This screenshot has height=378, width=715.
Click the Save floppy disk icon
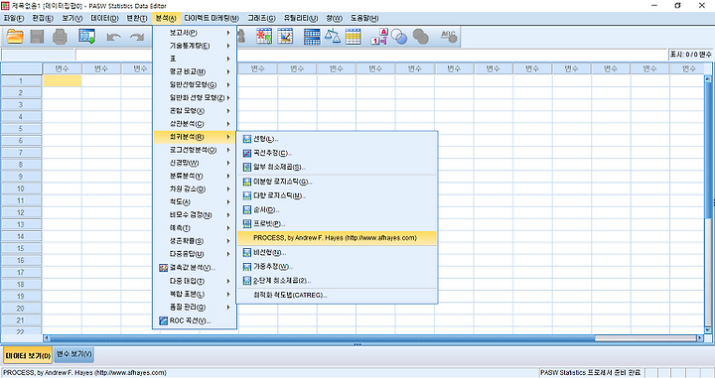point(38,37)
